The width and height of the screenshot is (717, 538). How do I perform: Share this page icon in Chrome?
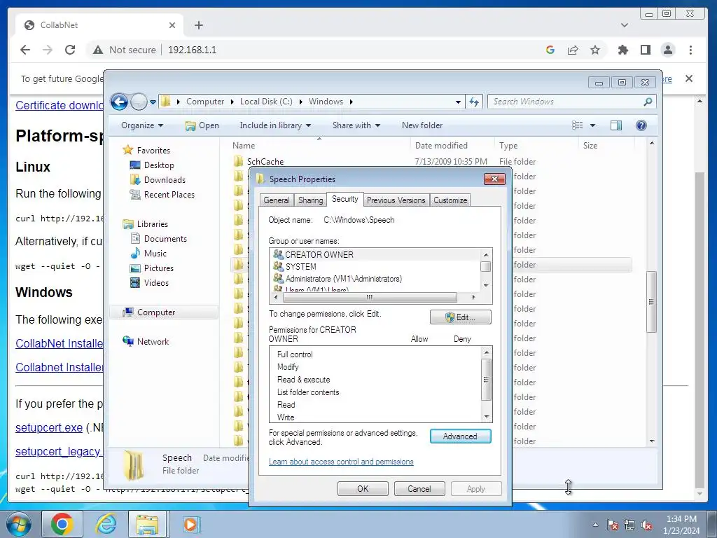[x=573, y=50]
